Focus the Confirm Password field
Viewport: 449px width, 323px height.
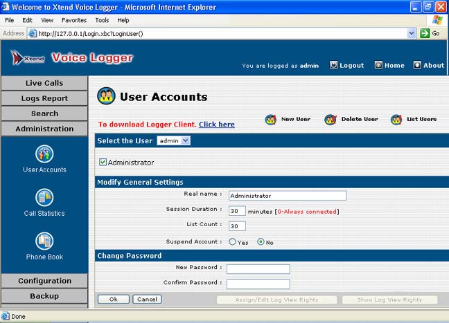click(258, 284)
